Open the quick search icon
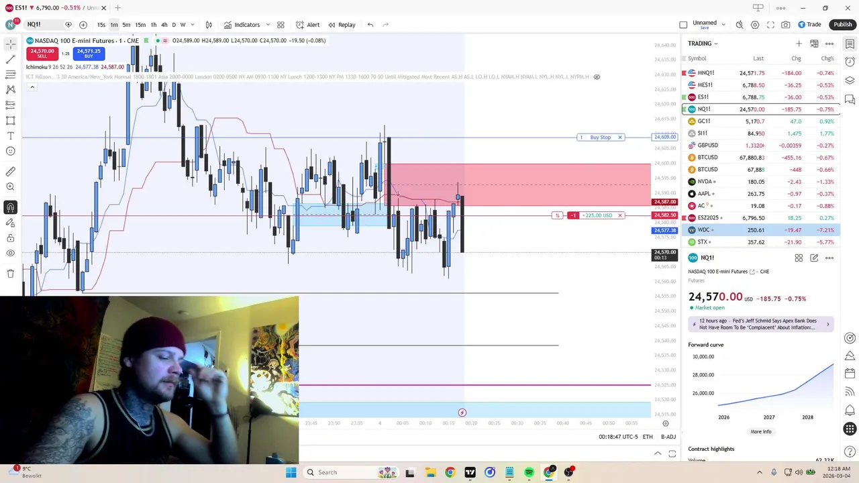The height and width of the screenshot is (483, 859). pyautogui.click(x=740, y=25)
